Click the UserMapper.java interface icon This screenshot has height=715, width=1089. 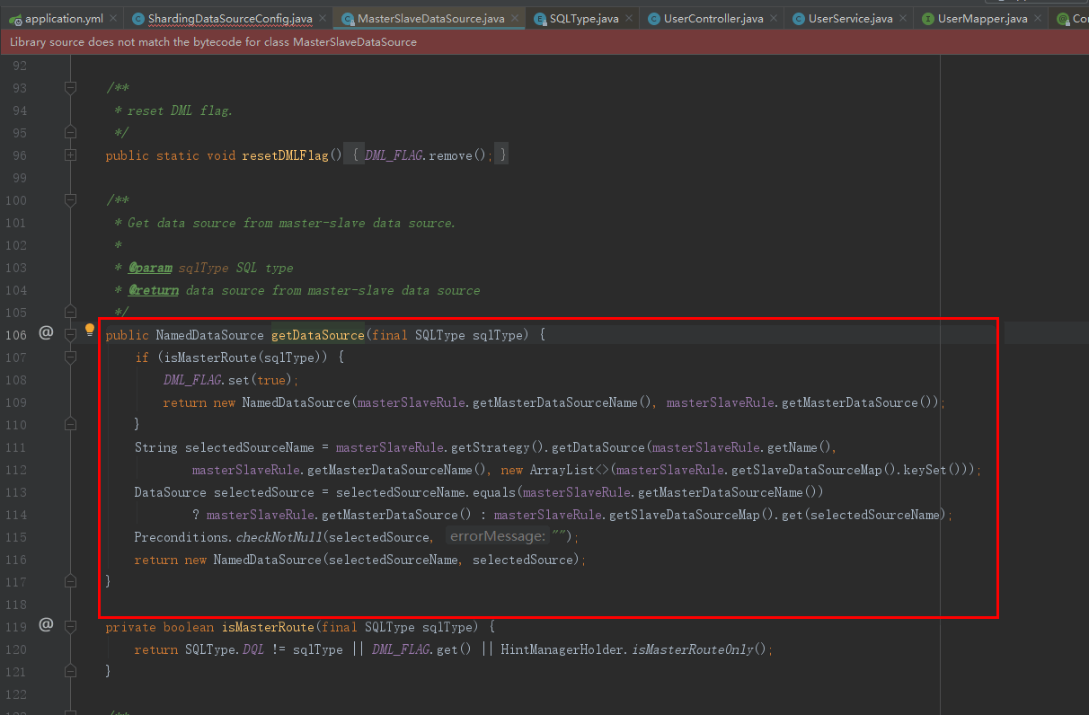(928, 19)
